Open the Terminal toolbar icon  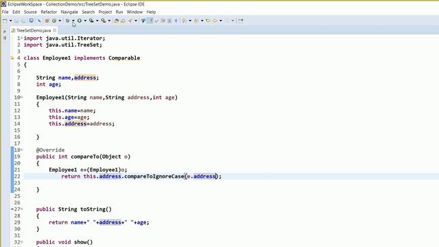click(32, 21)
